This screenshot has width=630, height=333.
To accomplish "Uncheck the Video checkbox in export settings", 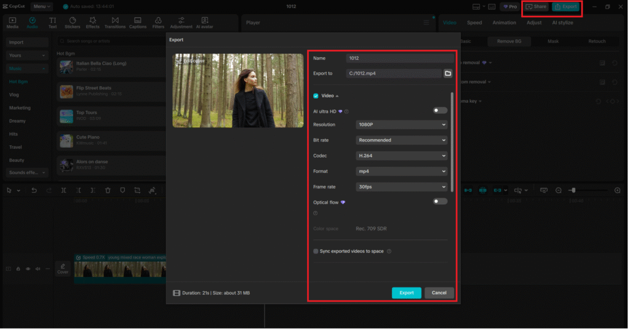I will click(x=316, y=96).
